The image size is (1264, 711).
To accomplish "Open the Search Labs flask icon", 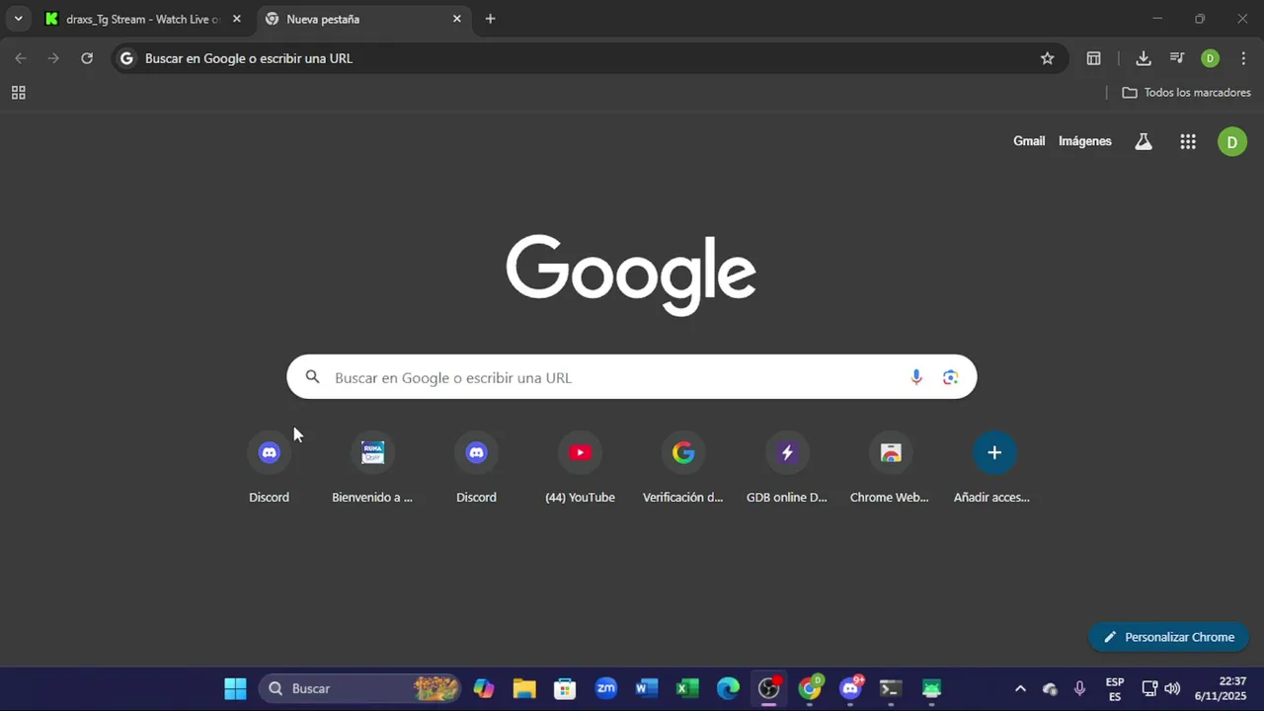I will (x=1144, y=141).
